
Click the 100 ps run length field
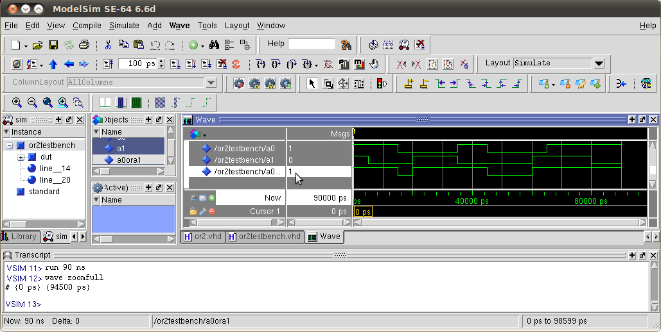137,63
